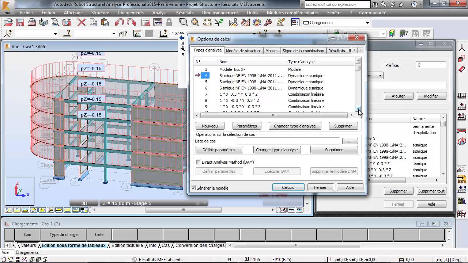Click Ajouter in the load cases window

pyautogui.click(x=398, y=96)
